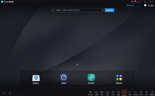Click the window mode icon beside minimize
Screen dimensions: 155x96
145,2
